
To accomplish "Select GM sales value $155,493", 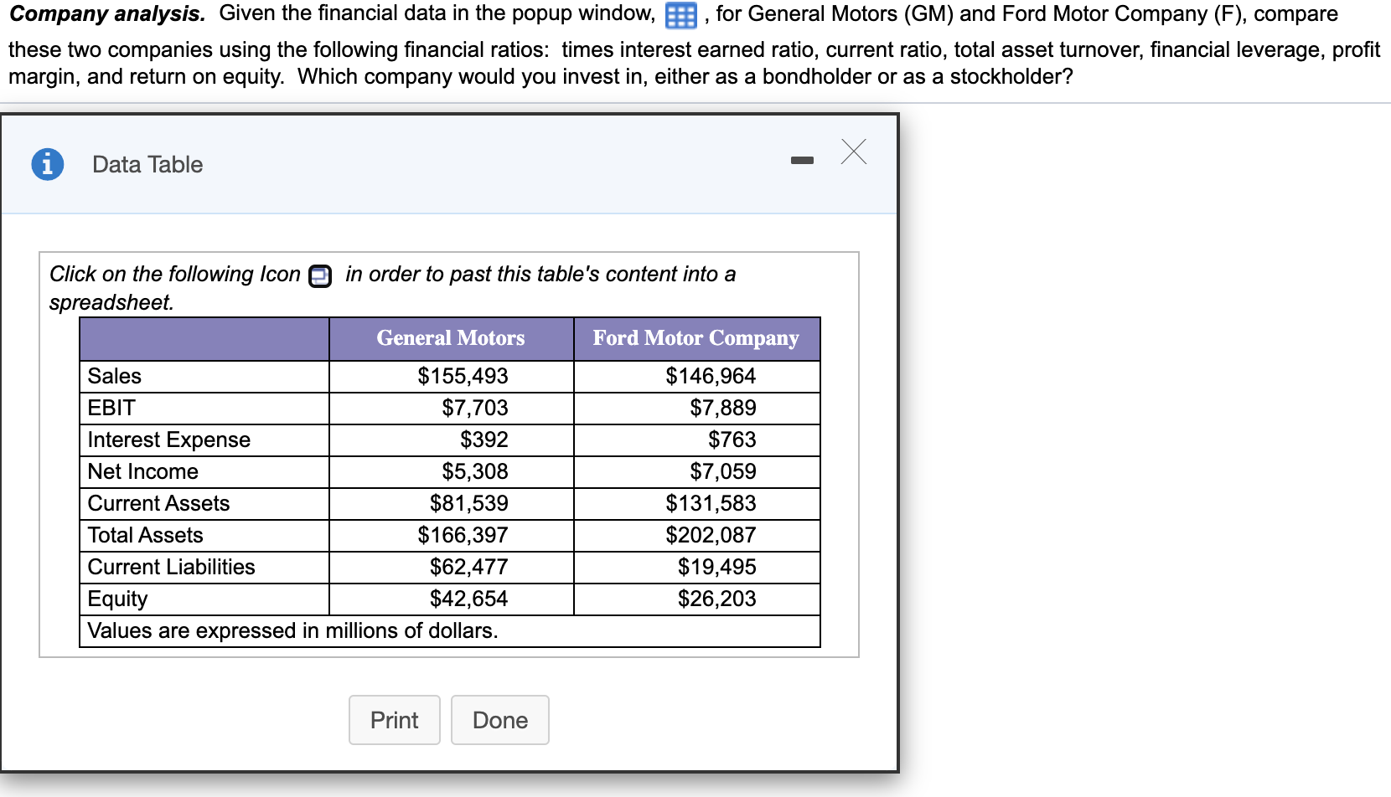I will coord(463,376).
